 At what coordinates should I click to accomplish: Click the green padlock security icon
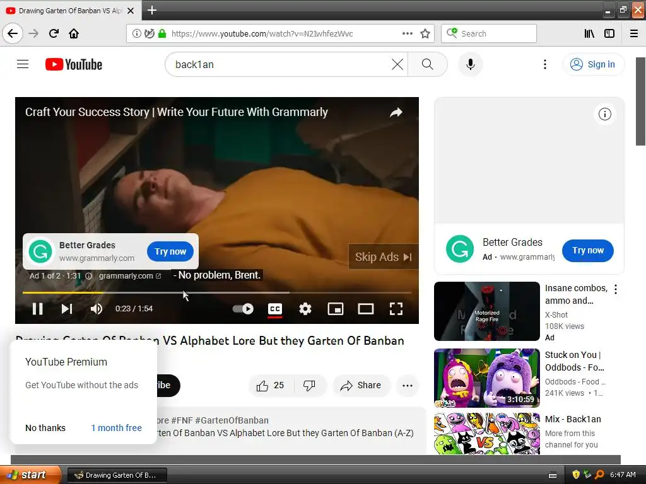pos(162,33)
